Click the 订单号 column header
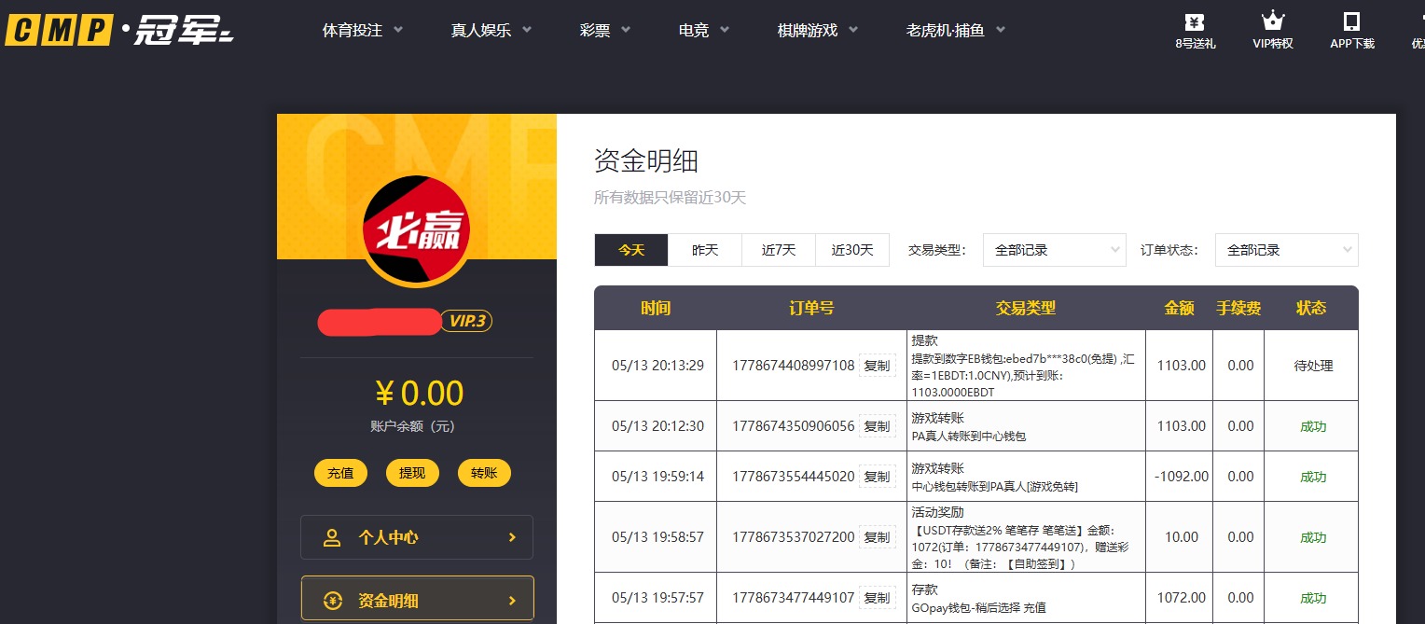The image size is (1425, 624). 811,308
